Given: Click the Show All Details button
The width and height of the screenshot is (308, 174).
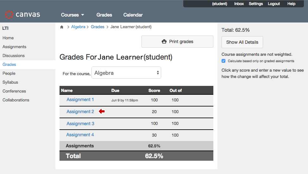Looking at the screenshot, I should [242, 42].
